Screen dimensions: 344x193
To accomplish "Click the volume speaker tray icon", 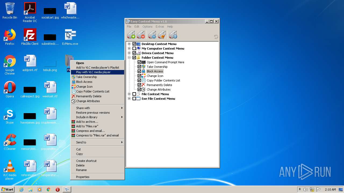I will 306,190.
